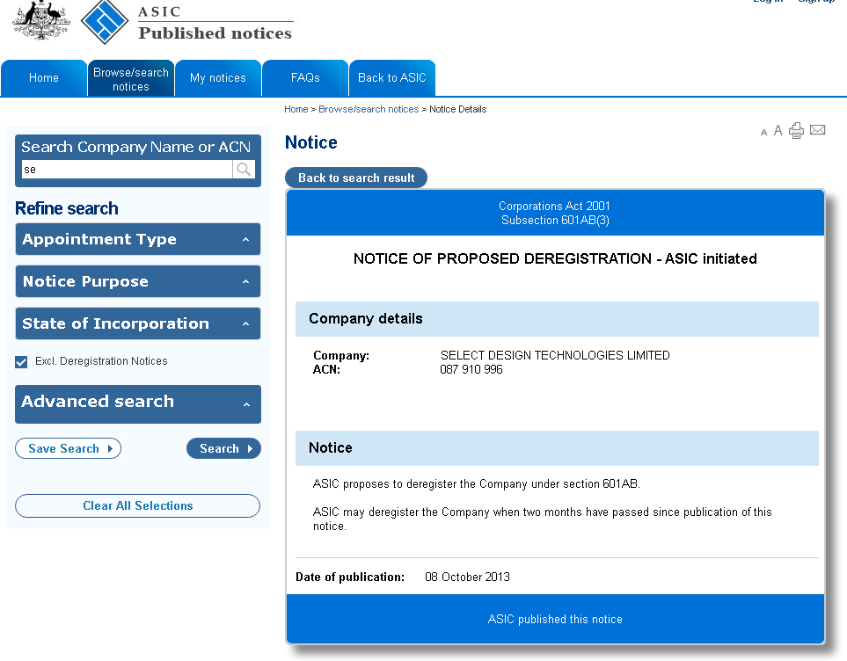Click the ASIC blue diamond logo
The image size is (847, 661).
(x=105, y=22)
